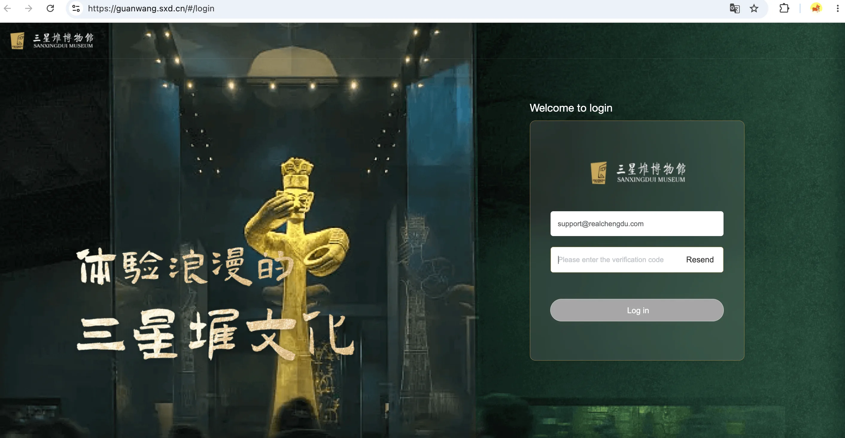
Task: Focus the email field support@realchengdu.com
Action: pos(637,224)
